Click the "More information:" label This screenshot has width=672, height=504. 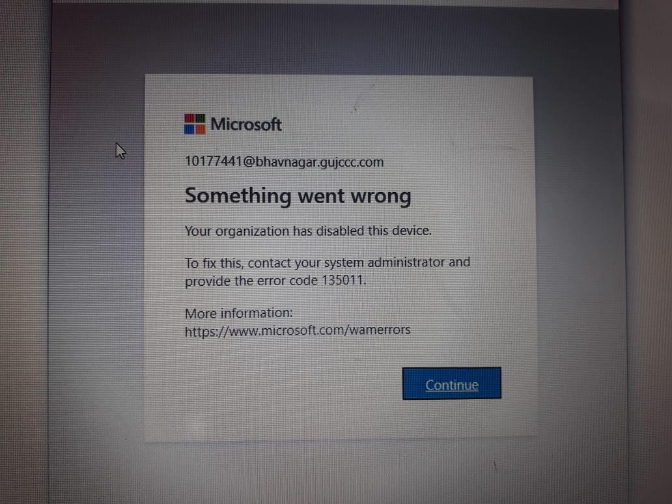[x=239, y=313]
